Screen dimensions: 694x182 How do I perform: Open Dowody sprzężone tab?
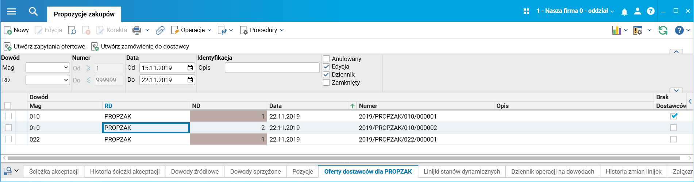pyautogui.click(x=255, y=171)
